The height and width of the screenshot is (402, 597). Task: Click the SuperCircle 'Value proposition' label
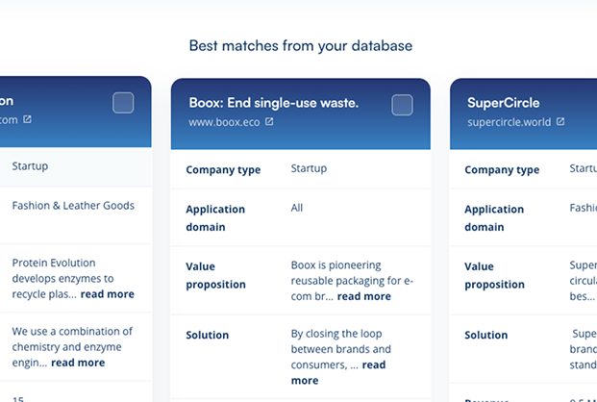point(494,275)
